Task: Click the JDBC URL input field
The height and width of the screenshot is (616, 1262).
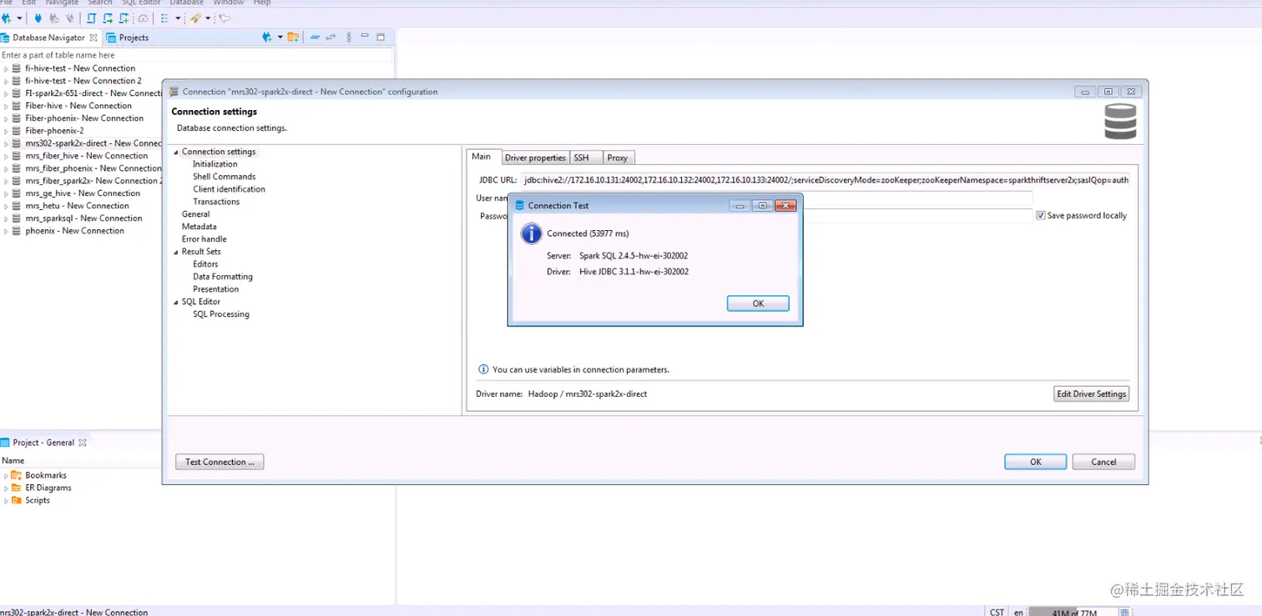Action: [x=825, y=179]
